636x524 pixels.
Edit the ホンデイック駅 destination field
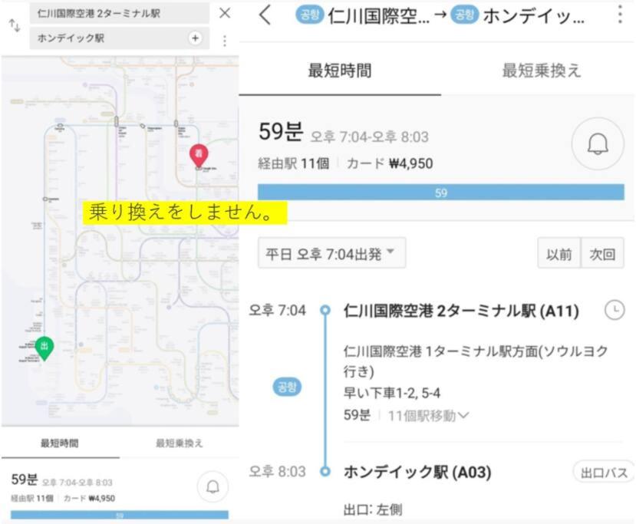(108, 38)
